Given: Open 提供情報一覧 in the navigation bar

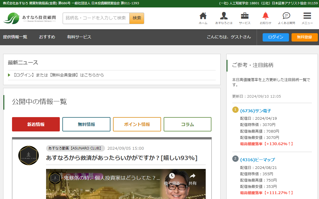Looking at the screenshot, I should [15, 37].
